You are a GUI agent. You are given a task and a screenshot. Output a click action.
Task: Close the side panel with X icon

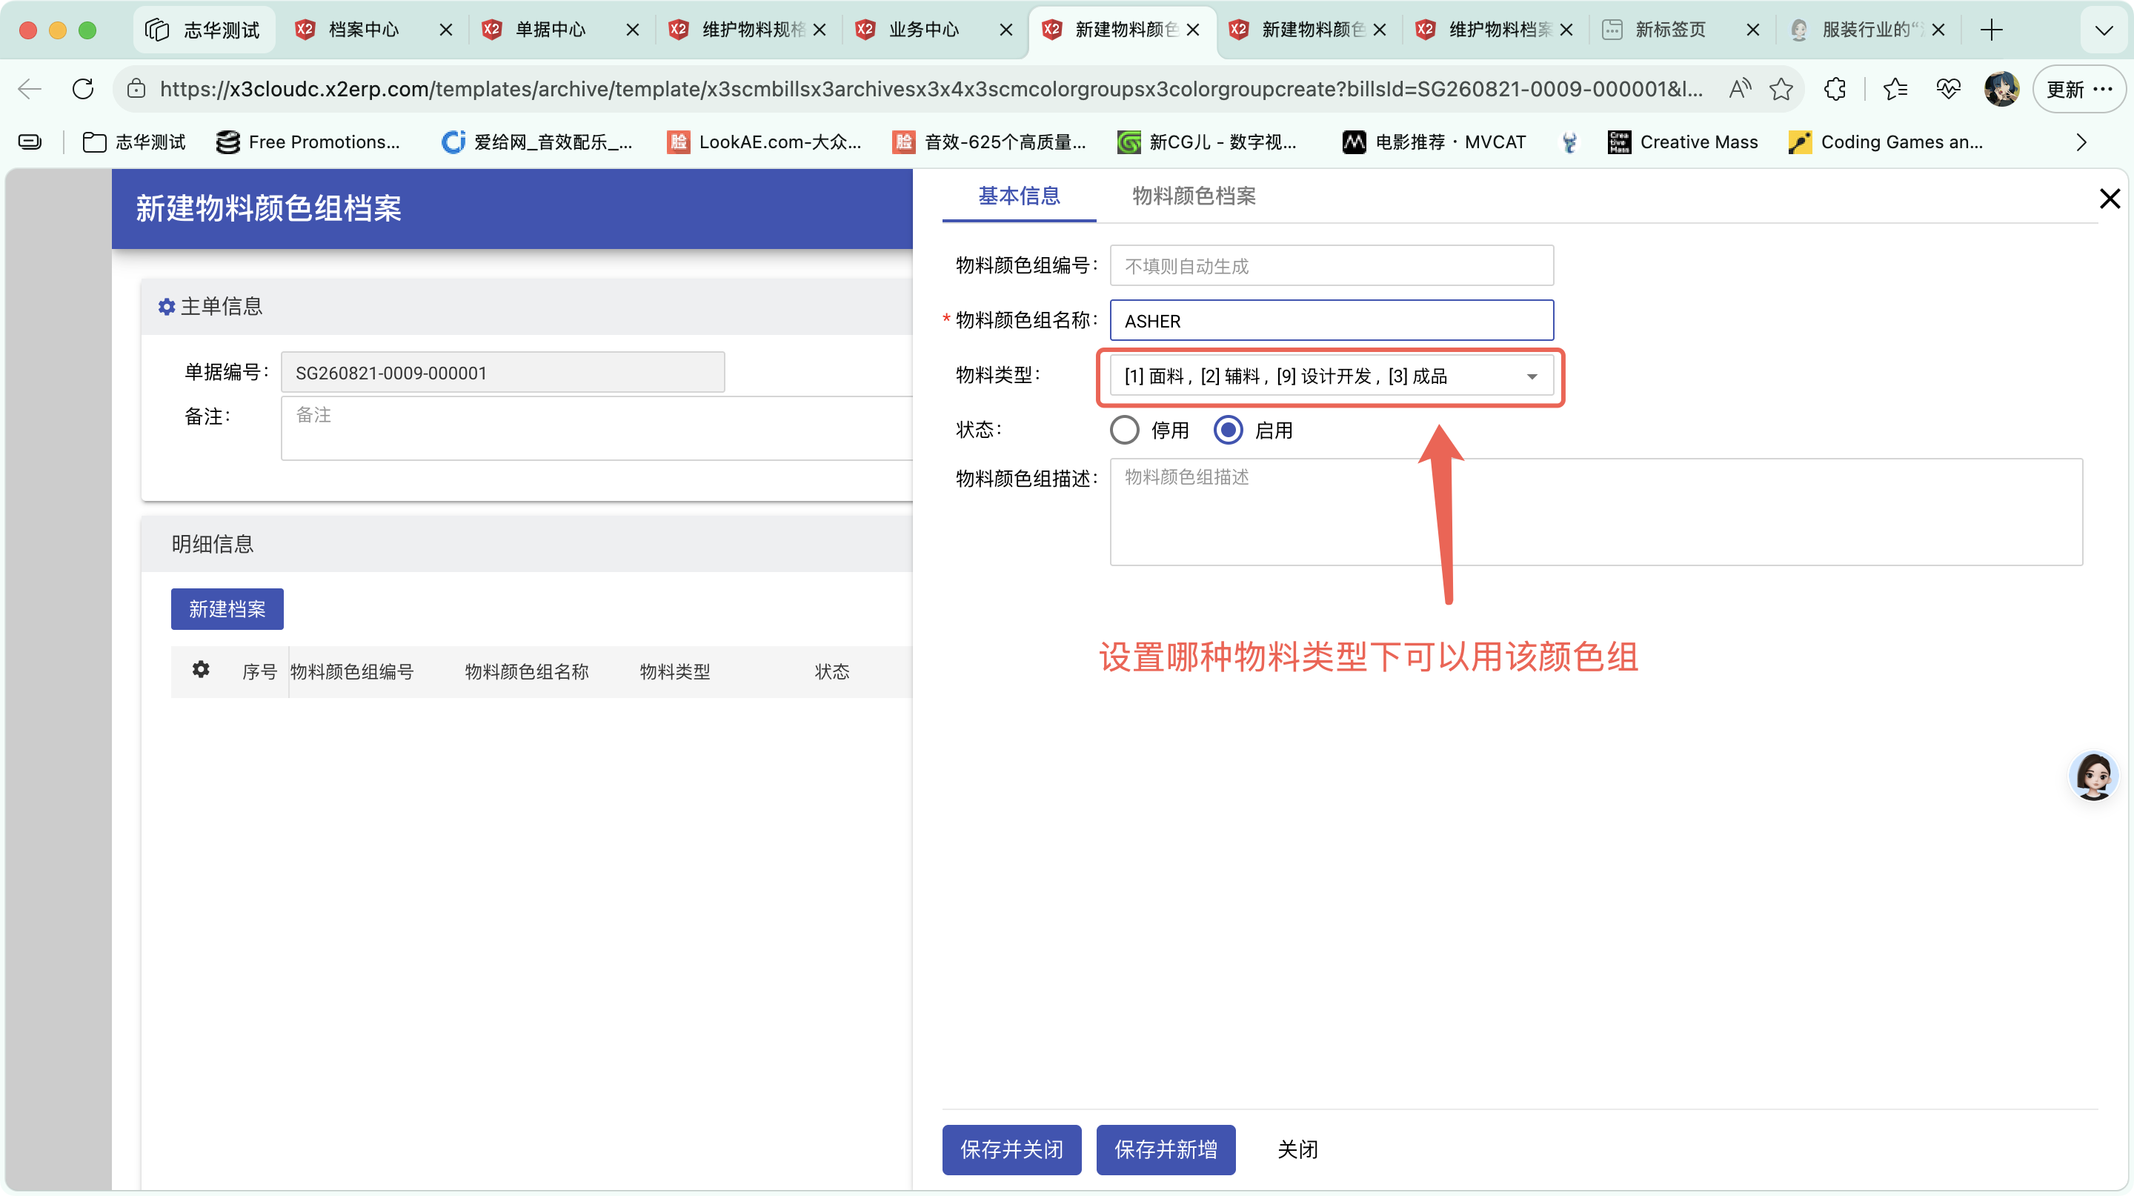pos(2109,198)
